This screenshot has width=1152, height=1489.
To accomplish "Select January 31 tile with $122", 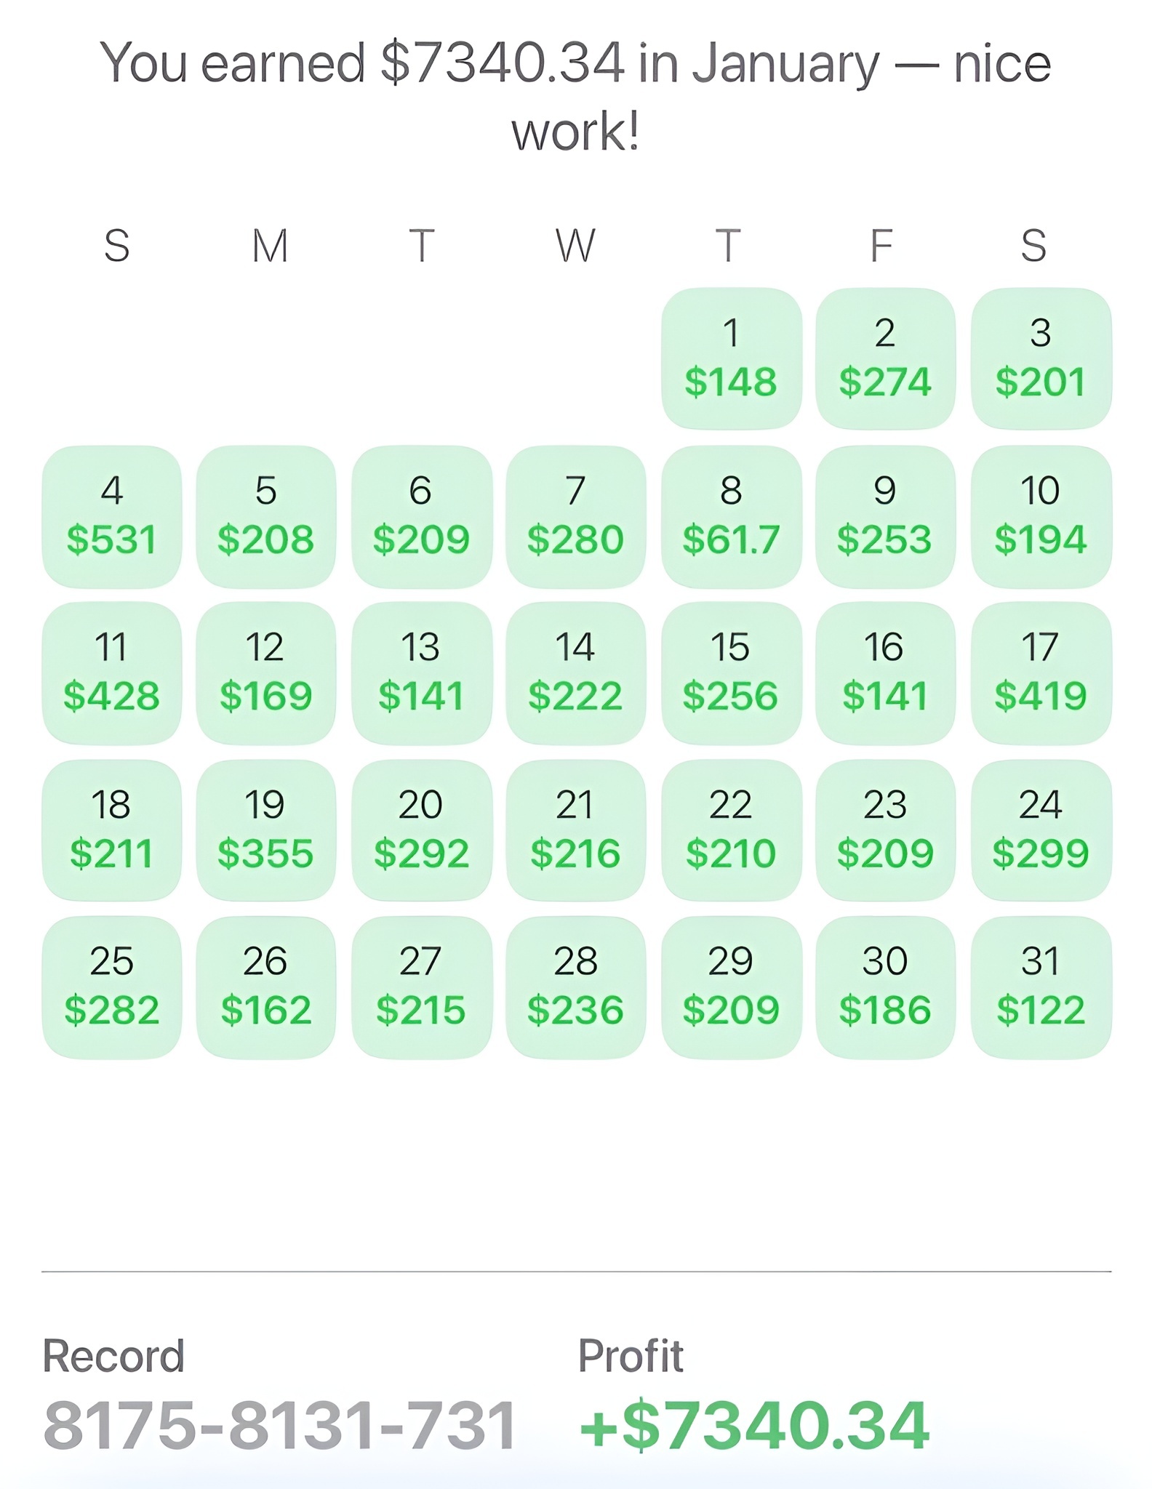I will click(x=1041, y=987).
